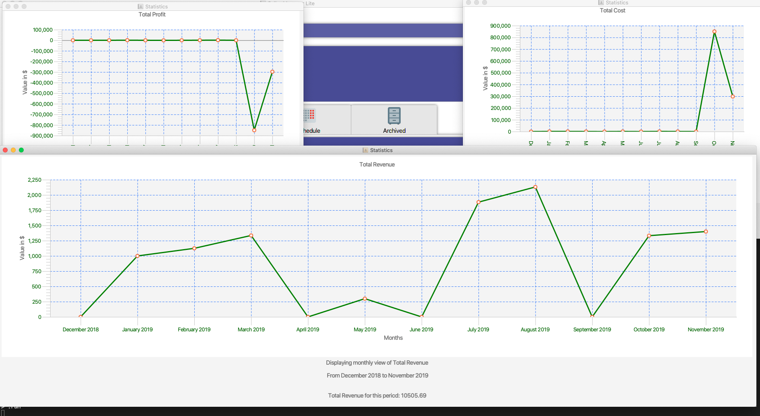The width and height of the screenshot is (760, 416).
Task: Click the final 300,000 point in Total Cost chart
Action: (733, 97)
